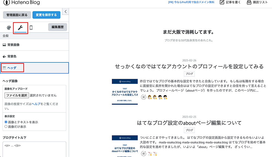This screenshot has height=157, width=272.
Task: Click 記事を書く link text
Action: pyautogui.click(x=233, y=2)
